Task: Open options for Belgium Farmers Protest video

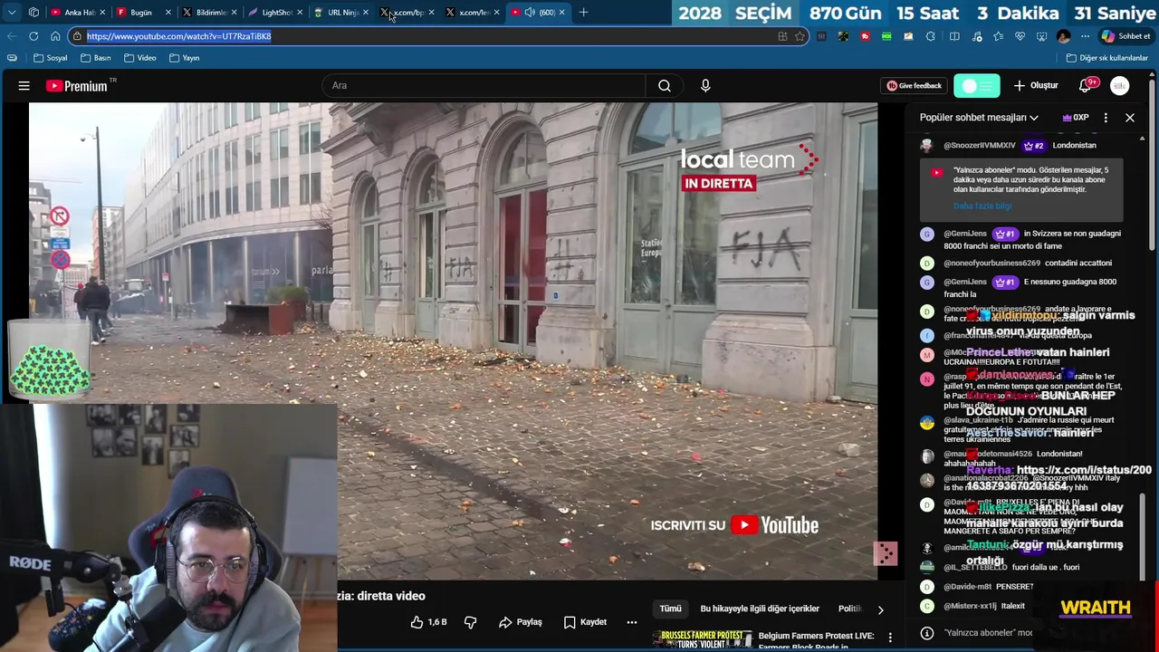Action: [890, 638]
